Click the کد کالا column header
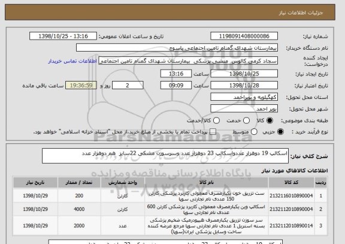 click(x=291, y=182)
